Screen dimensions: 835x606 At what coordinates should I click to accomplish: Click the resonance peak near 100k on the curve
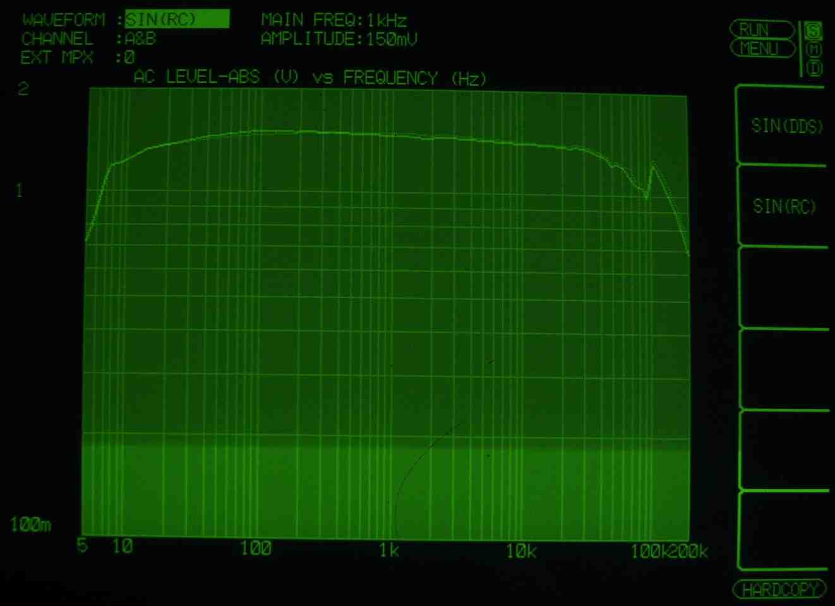click(x=652, y=164)
